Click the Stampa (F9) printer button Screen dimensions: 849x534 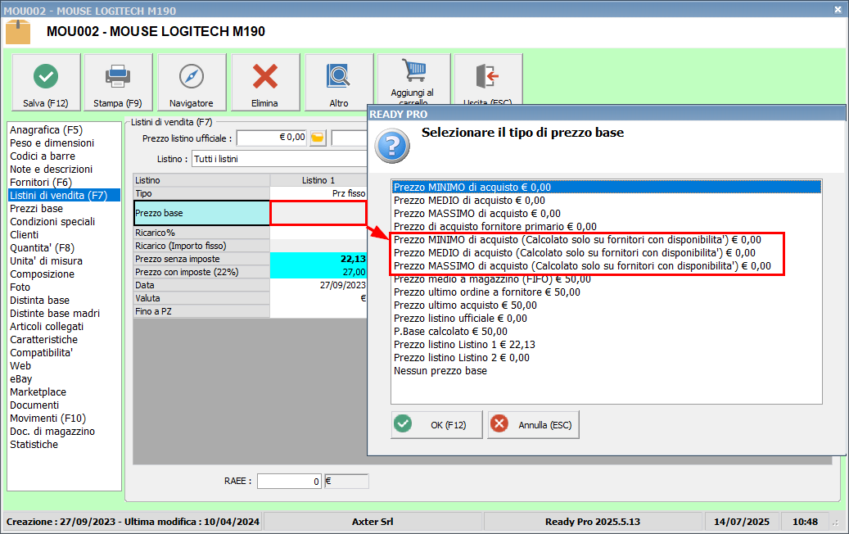tap(118, 83)
